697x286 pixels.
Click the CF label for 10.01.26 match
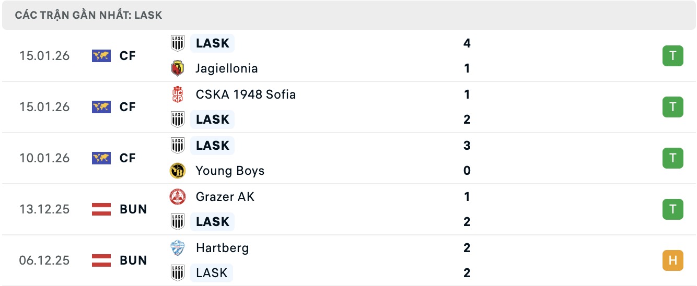(127, 158)
